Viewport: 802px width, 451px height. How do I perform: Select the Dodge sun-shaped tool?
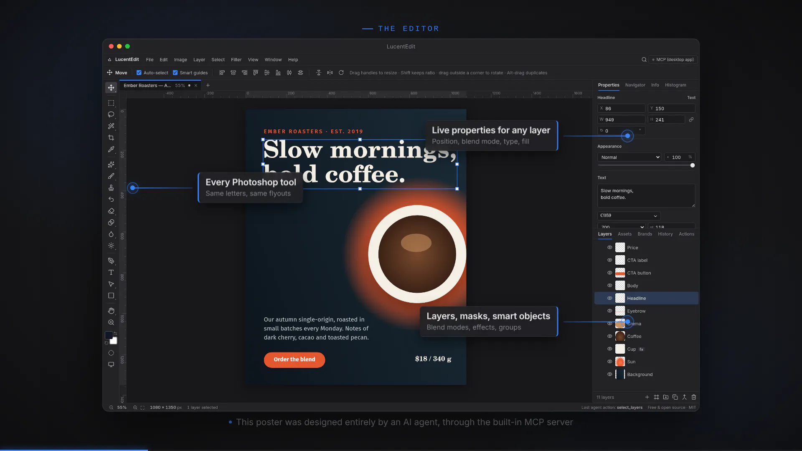[111, 246]
